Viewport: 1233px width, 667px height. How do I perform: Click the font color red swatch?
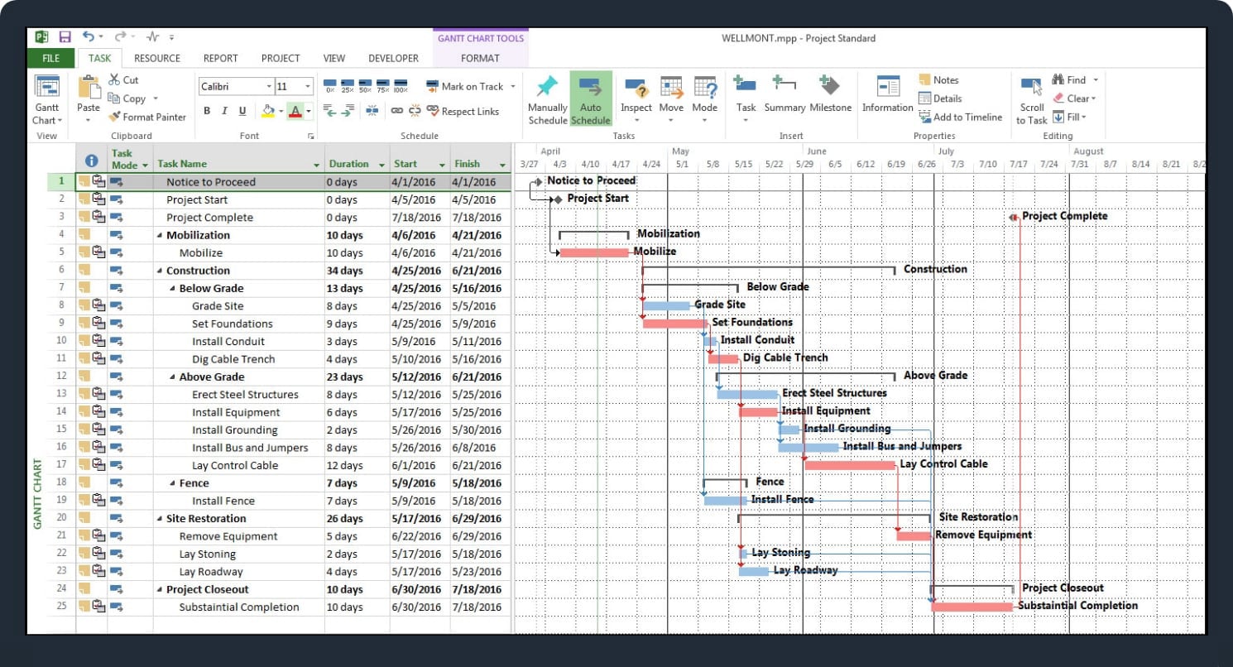(295, 111)
